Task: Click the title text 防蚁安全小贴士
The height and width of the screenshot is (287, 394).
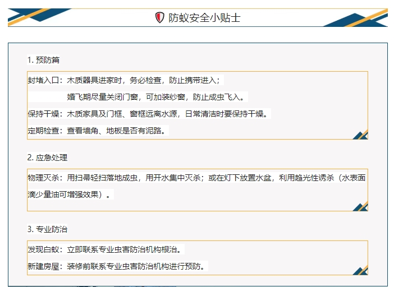Action: [204, 17]
